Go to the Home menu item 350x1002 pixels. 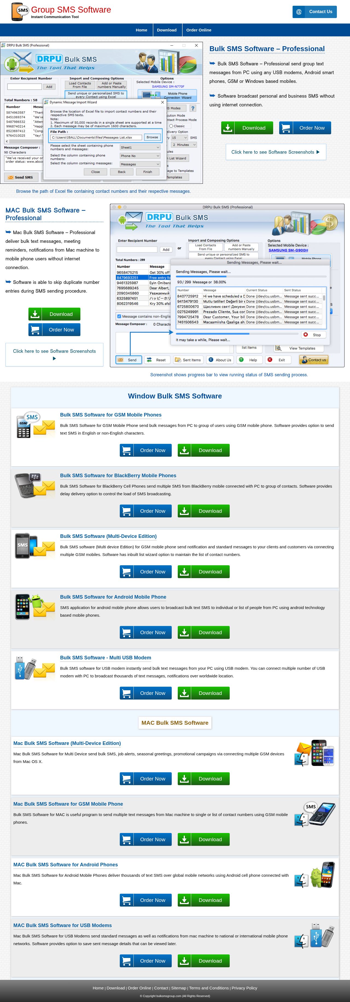pos(141,30)
